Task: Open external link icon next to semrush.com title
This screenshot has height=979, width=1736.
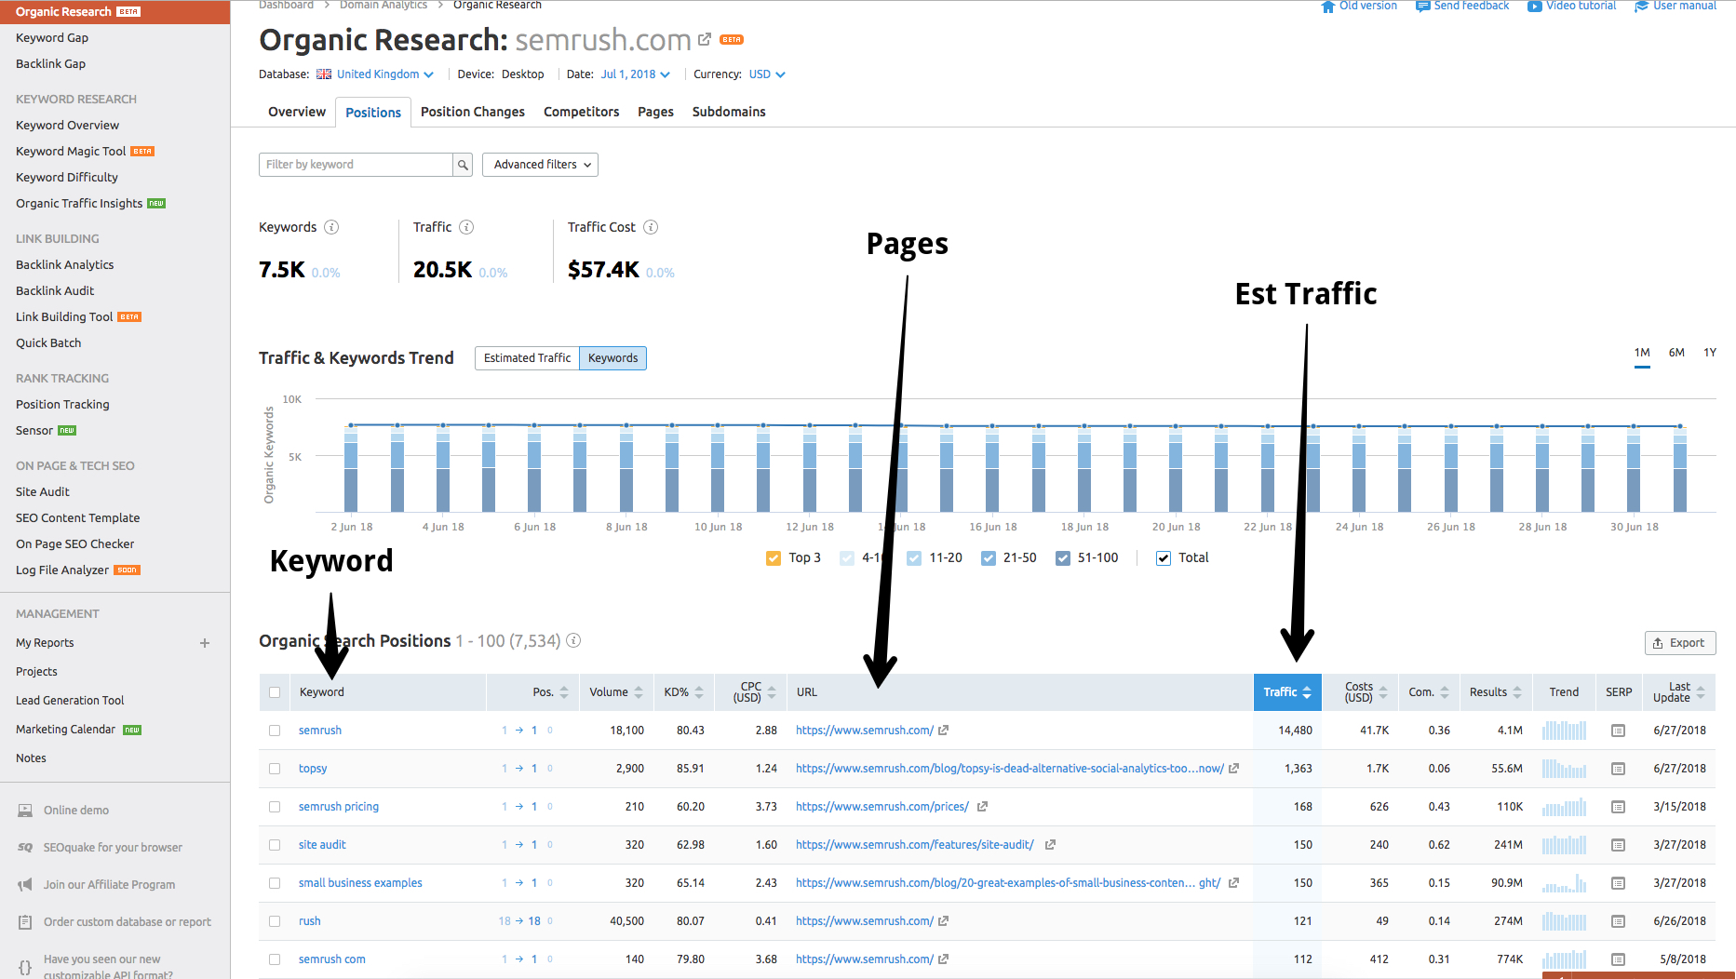Action: click(x=705, y=39)
